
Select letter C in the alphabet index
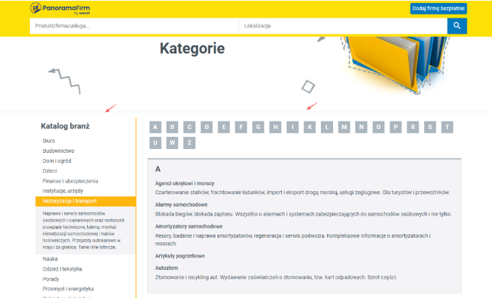[189, 127]
